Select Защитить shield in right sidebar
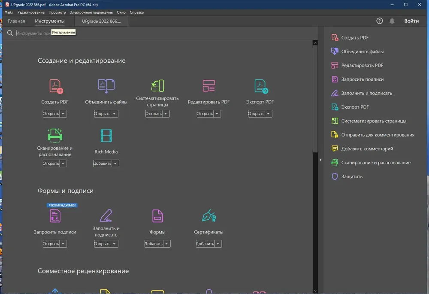This screenshot has height=294, width=429. coord(335,176)
